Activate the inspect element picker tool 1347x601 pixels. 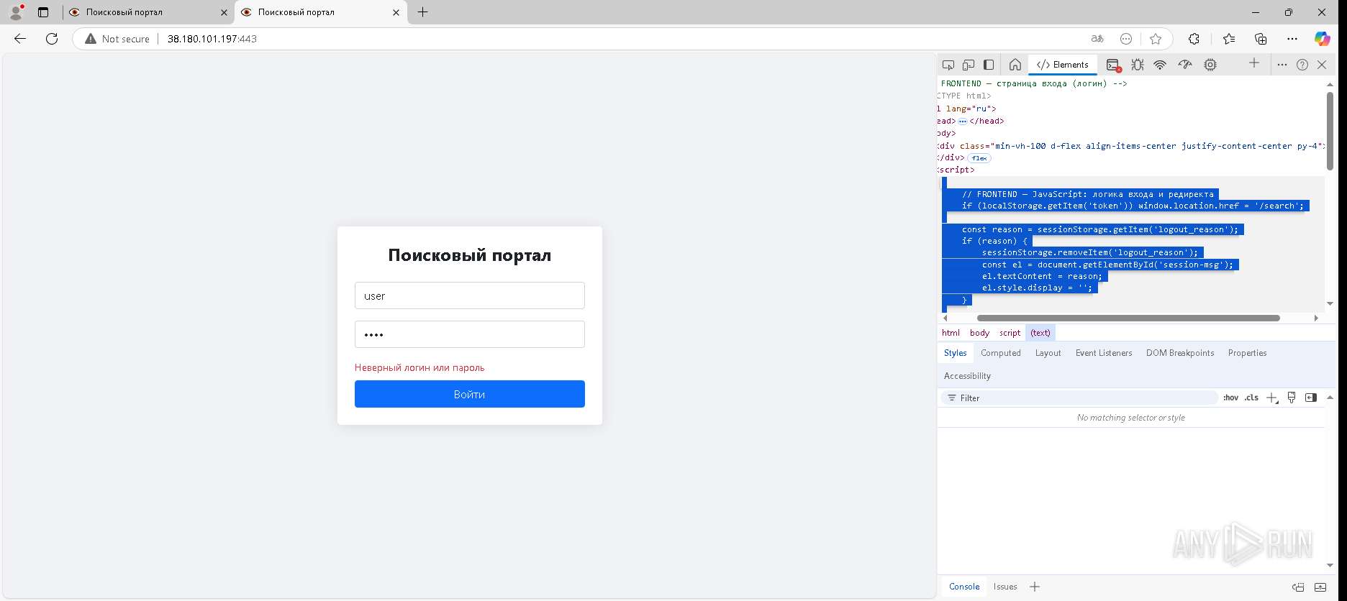(x=948, y=65)
